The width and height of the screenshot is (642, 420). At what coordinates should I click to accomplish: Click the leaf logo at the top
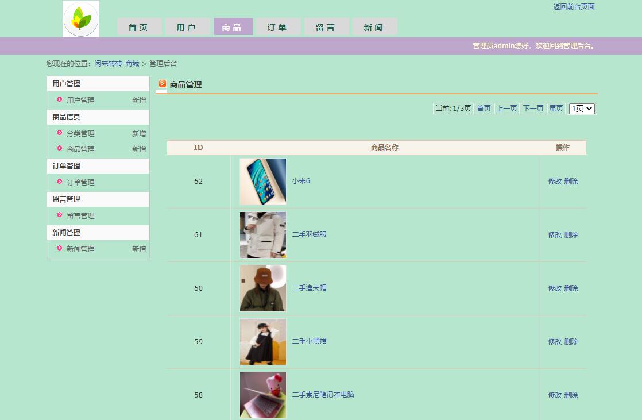80,18
